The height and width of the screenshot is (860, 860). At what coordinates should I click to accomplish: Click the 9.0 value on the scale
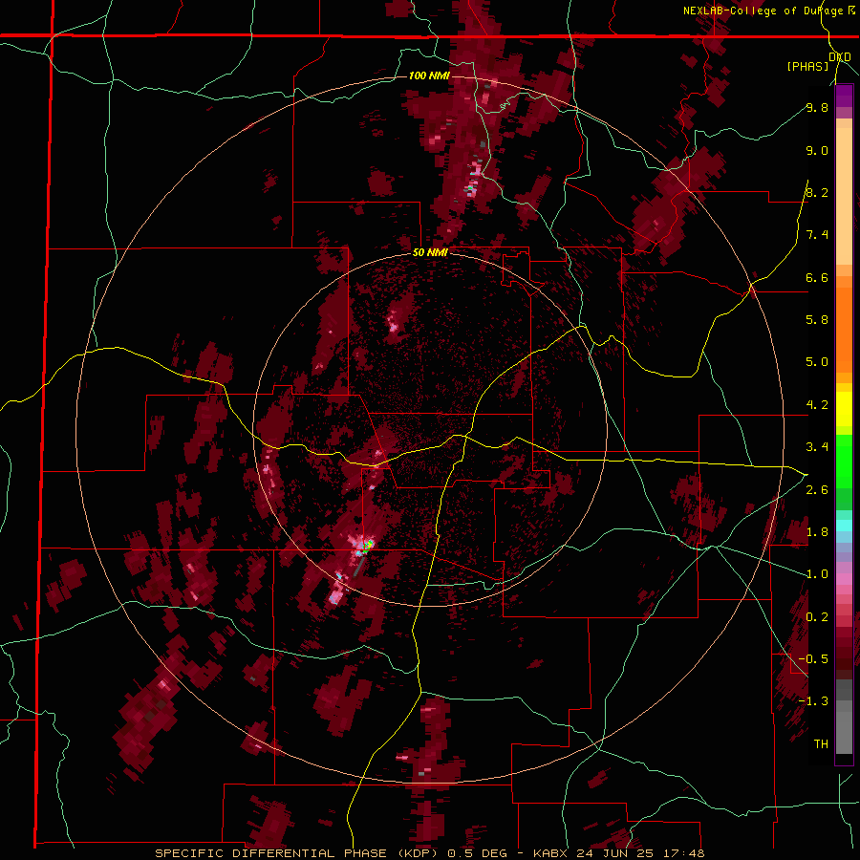(x=817, y=150)
